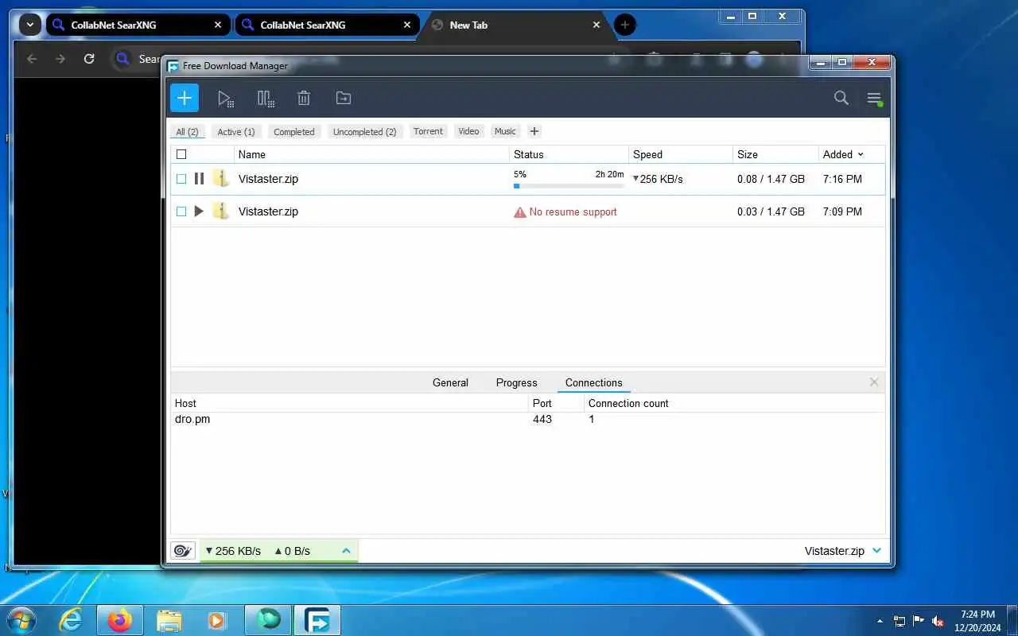The image size is (1018, 636).
Task: Open Windows Media Player from taskbar
Action: (217, 620)
